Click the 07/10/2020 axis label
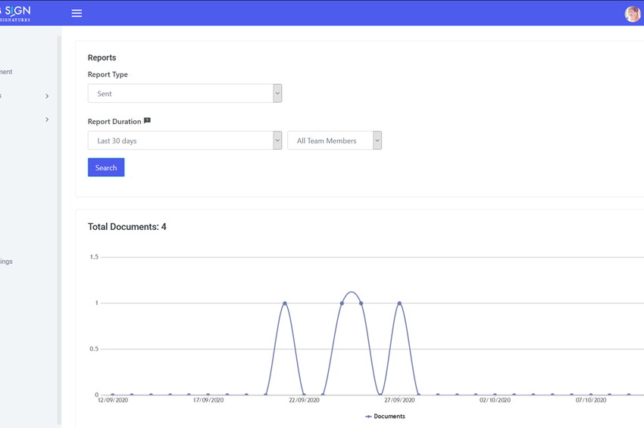The height and width of the screenshot is (428, 644). (591, 400)
